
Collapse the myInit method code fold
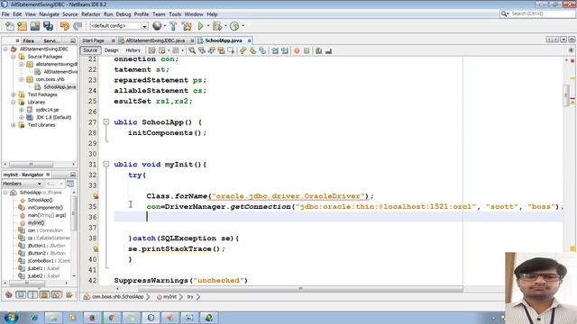click(106, 164)
